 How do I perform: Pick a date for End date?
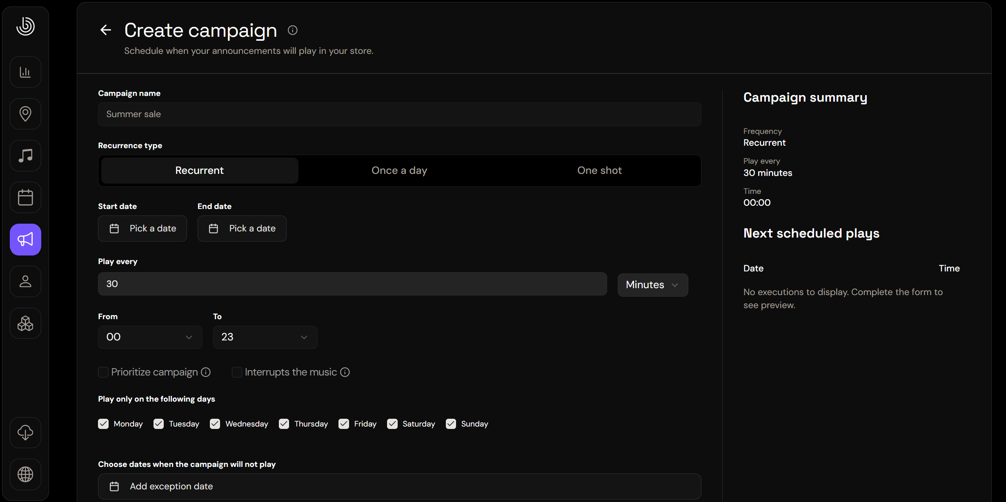[242, 229]
